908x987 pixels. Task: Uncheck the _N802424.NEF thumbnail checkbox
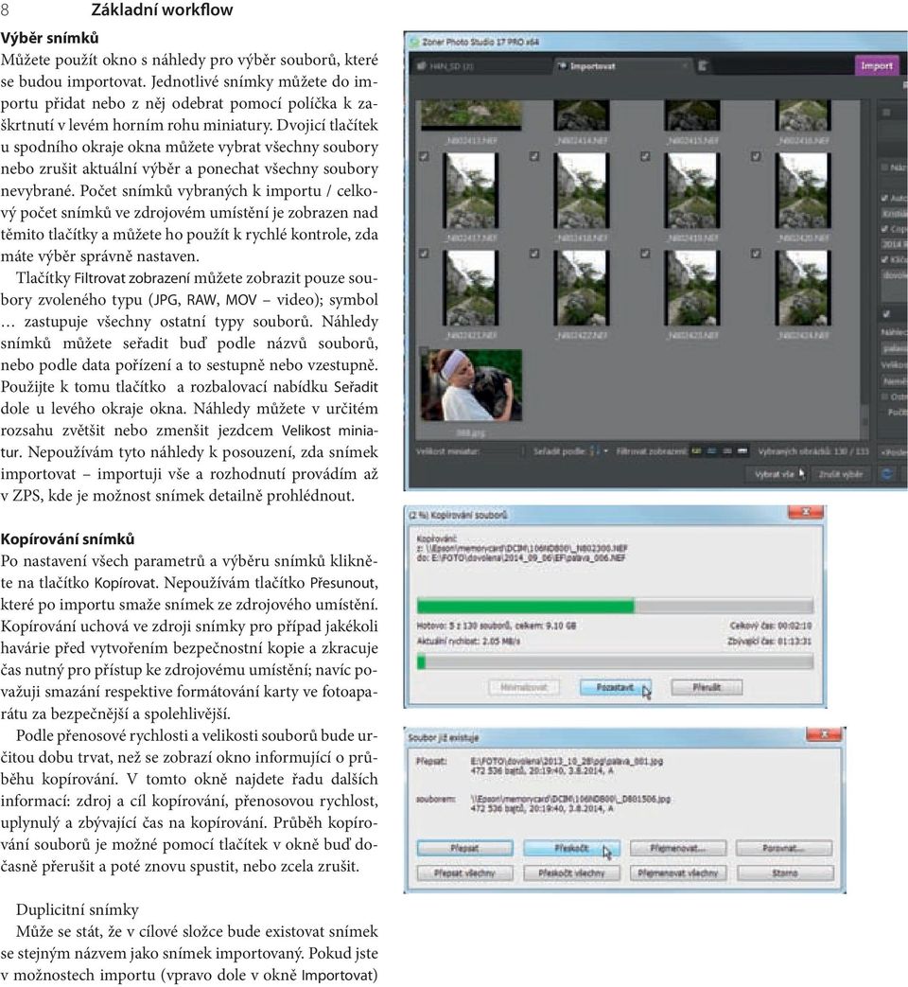click(756, 253)
